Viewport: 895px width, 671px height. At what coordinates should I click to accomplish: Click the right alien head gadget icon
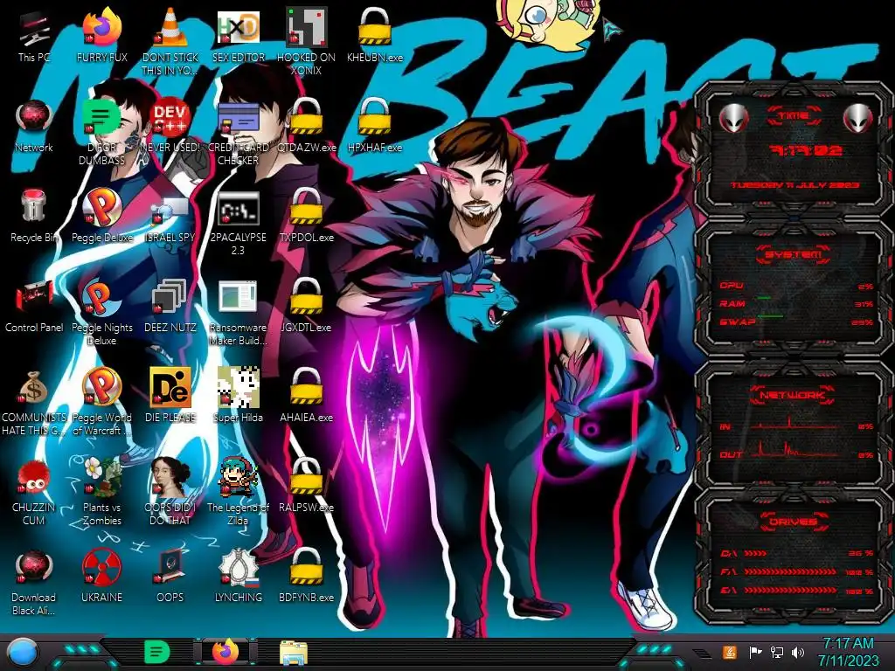click(x=857, y=118)
